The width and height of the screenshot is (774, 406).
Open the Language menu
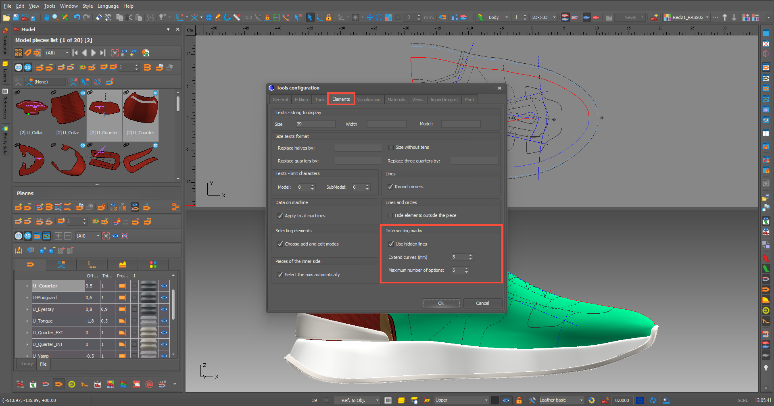(108, 6)
